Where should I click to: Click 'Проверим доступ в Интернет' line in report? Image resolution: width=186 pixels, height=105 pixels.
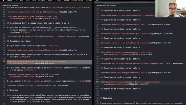(49, 81)
